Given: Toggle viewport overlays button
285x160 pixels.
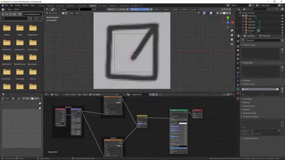Looking at the screenshot, I should point(211,13).
